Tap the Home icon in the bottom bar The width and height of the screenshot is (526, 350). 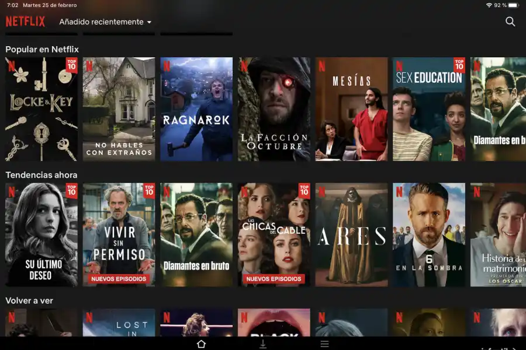tap(201, 344)
